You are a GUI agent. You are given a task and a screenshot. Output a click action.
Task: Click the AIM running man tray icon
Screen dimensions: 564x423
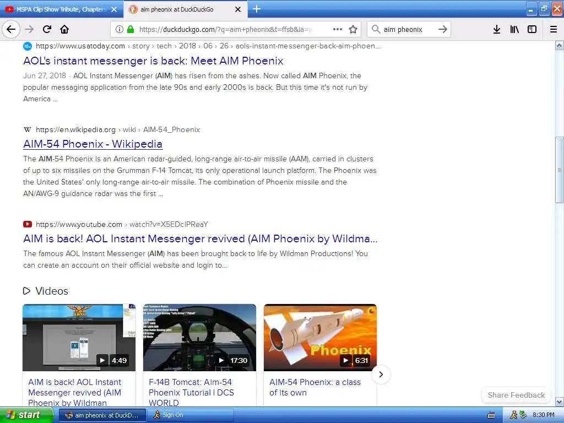[x=514, y=415]
